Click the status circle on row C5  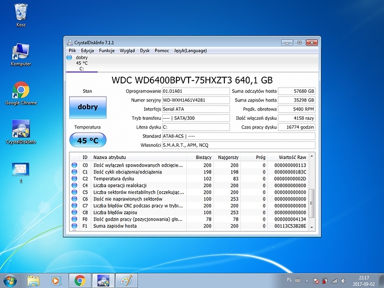click(x=74, y=192)
